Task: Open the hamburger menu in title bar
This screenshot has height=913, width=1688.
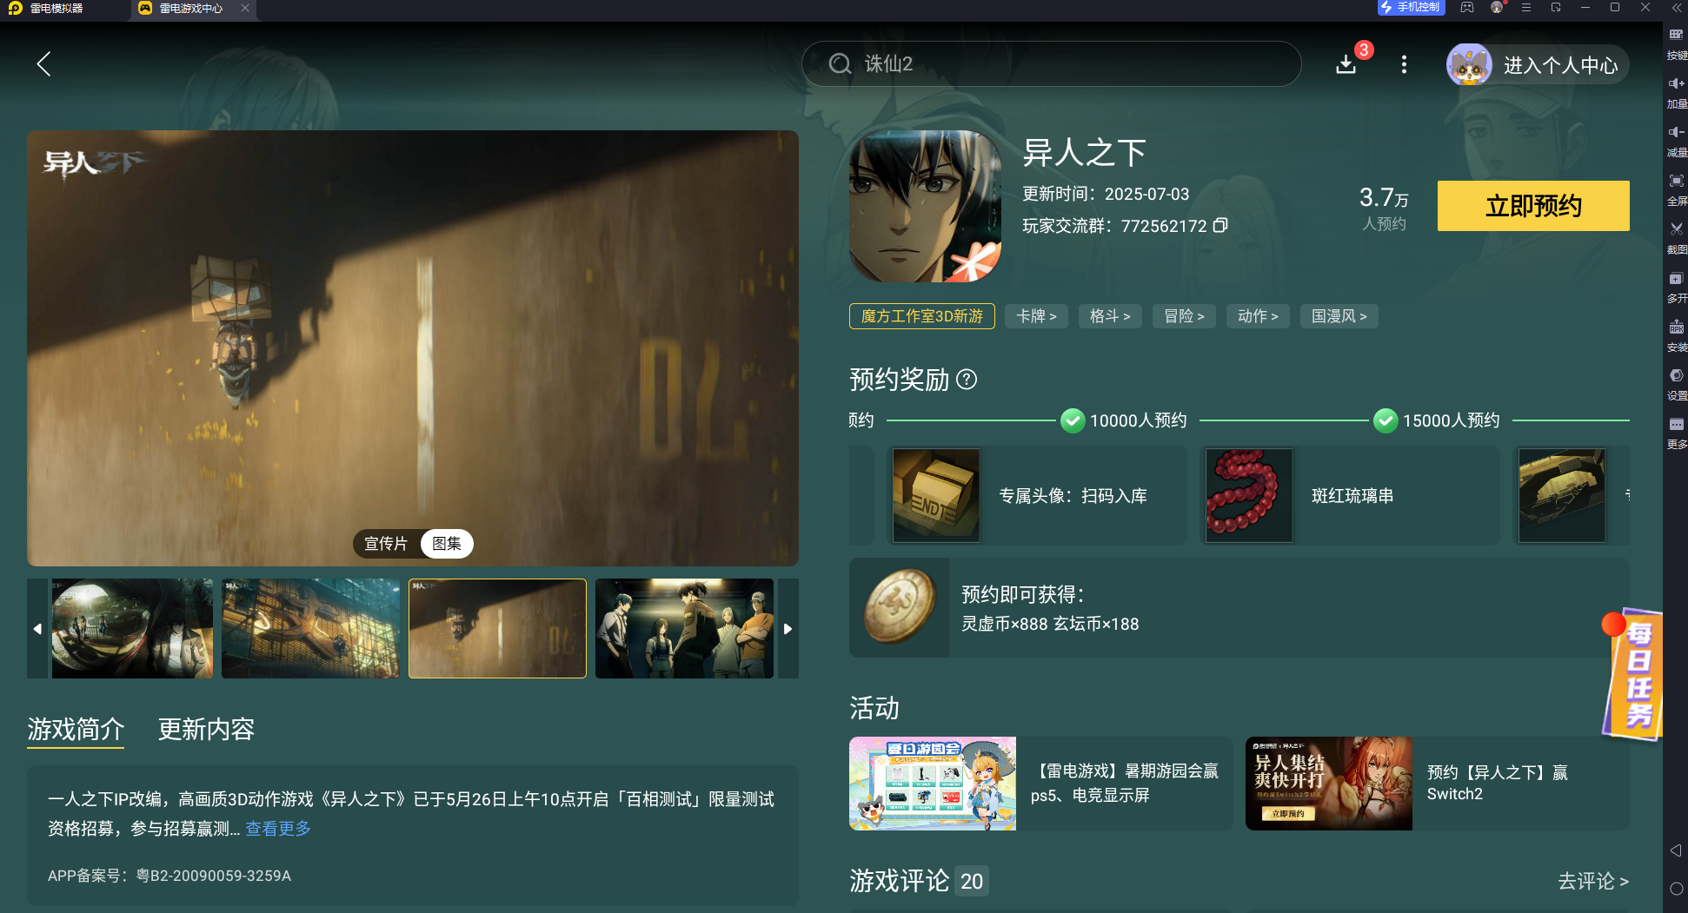Action: pyautogui.click(x=1526, y=7)
